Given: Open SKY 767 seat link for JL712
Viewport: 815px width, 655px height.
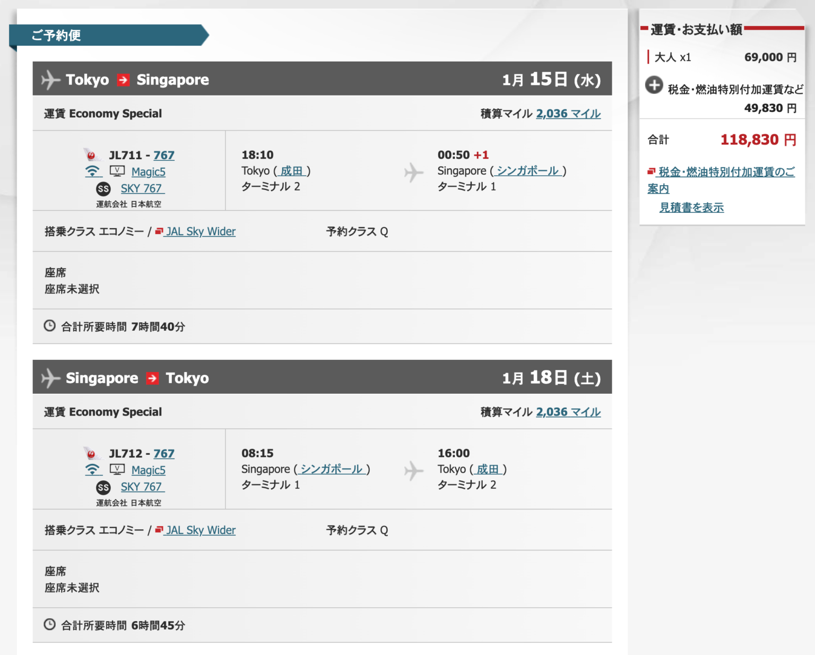Looking at the screenshot, I should point(141,487).
